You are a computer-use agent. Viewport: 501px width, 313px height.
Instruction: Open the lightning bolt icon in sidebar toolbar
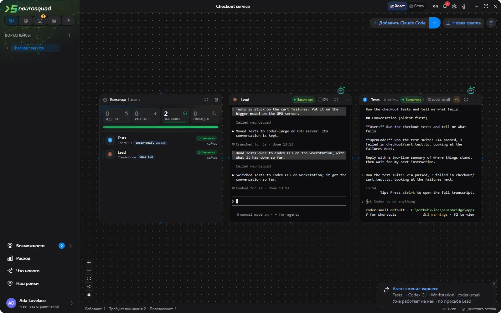(68, 21)
